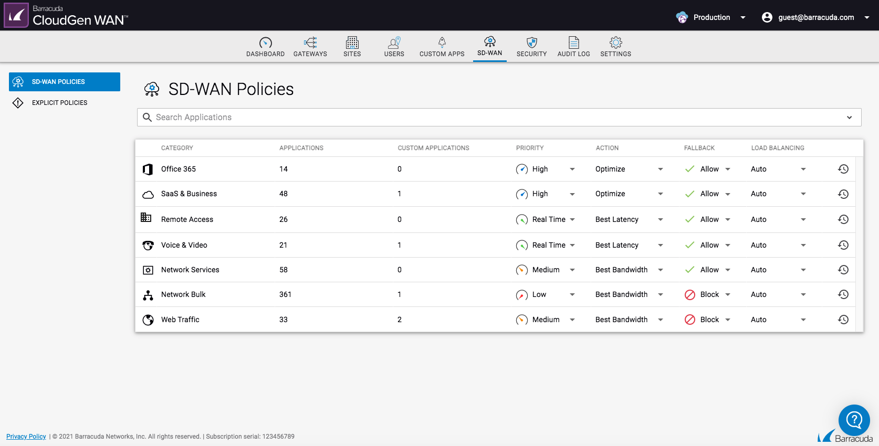The height and width of the screenshot is (446, 879).
Task: Open the Settings gear icon
Action: 616,43
